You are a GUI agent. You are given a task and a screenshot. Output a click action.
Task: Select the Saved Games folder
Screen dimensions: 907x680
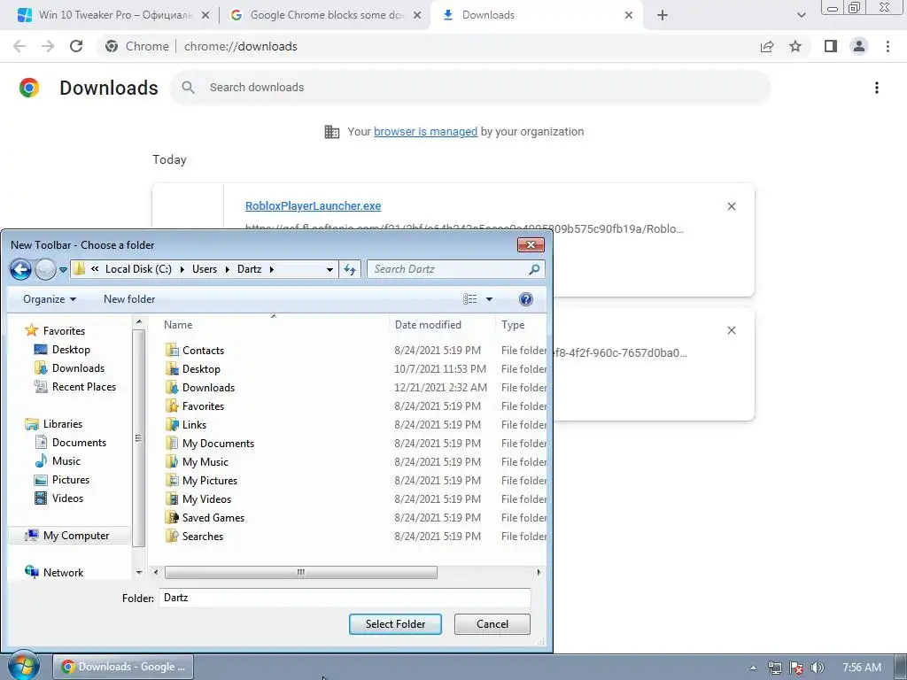pyautogui.click(x=355, y=517)
